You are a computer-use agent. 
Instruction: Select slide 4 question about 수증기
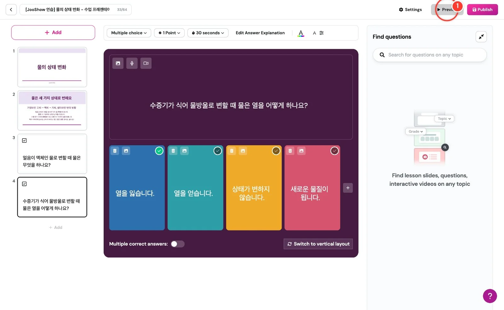(x=52, y=197)
